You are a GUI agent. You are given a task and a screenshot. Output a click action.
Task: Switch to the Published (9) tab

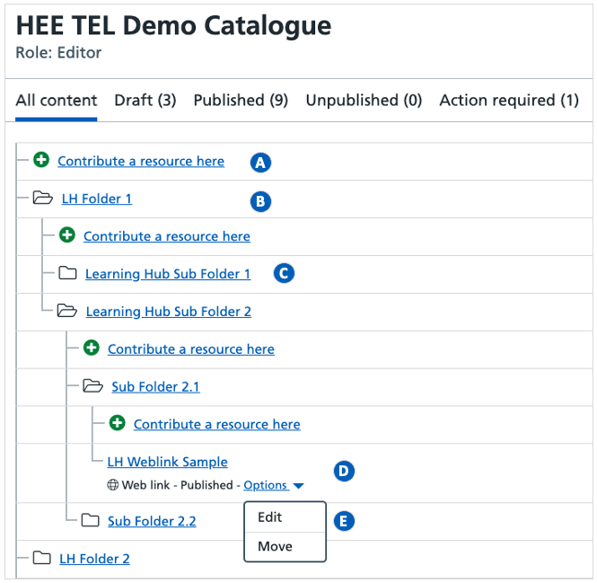coord(241,101)
